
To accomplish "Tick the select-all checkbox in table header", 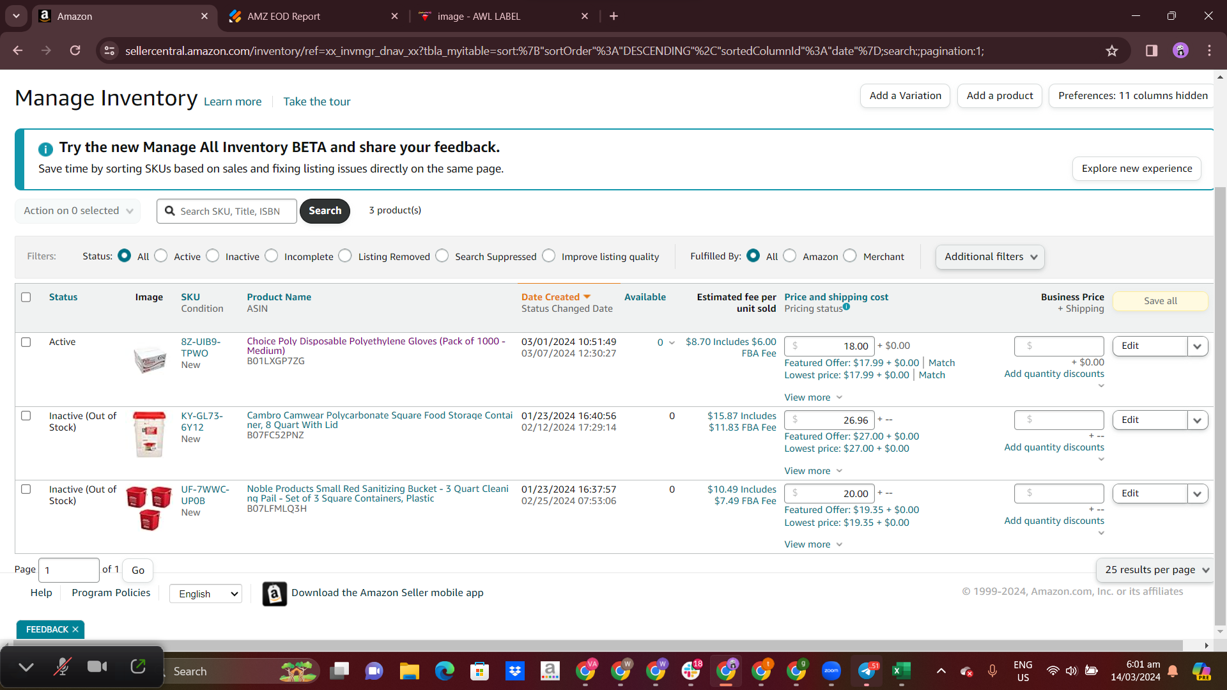I will tap(26, 297).
